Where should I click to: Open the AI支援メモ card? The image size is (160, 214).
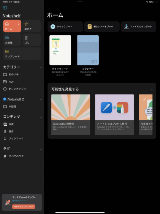(146, 115)
